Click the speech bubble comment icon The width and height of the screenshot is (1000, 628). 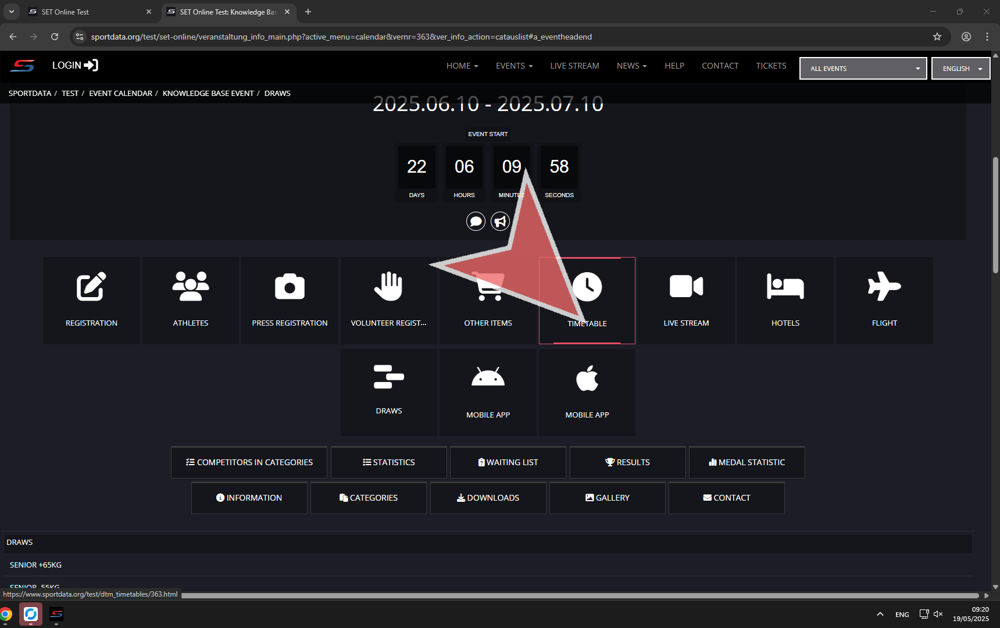[476, 222]
